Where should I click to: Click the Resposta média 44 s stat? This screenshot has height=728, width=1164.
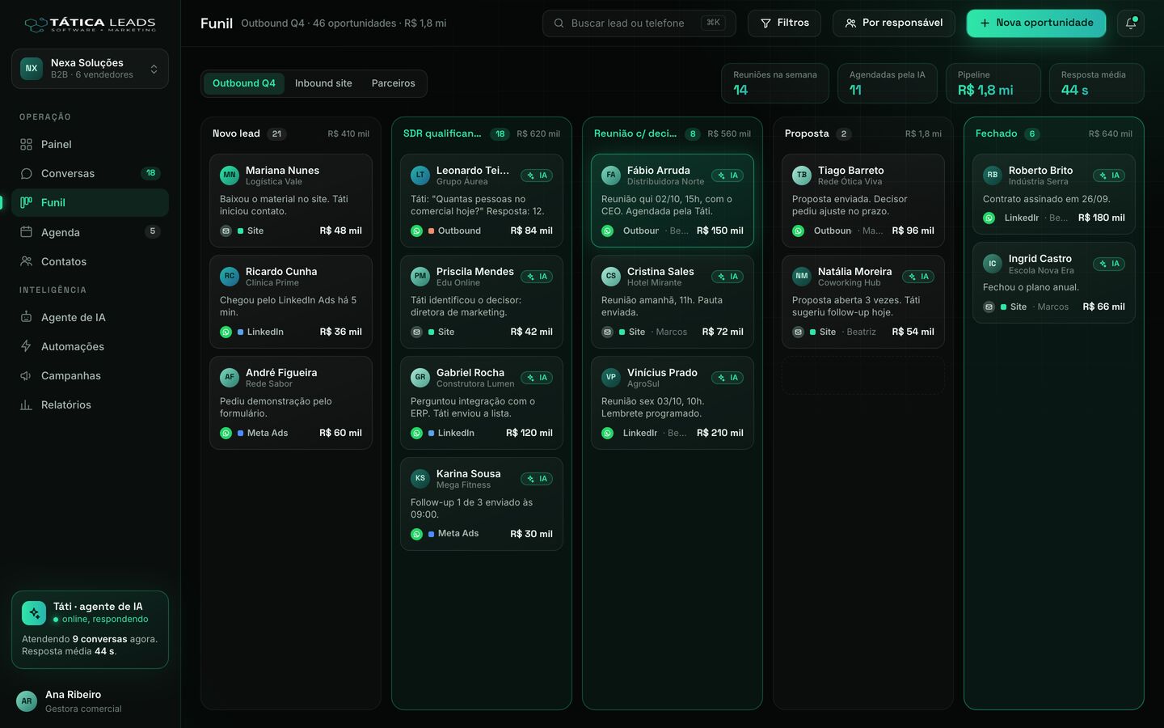click(x=1097, y=83)
